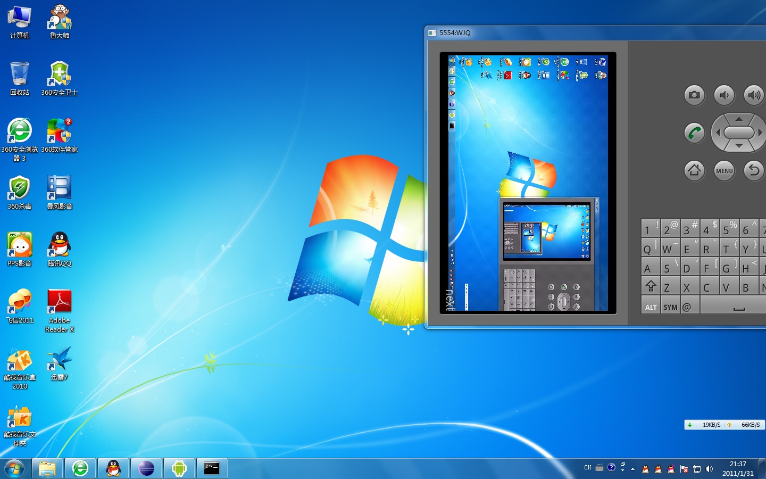Tap the X key on emulator keyboard
The width and height of the screenshot is (766, 479).
click(690, 286)
